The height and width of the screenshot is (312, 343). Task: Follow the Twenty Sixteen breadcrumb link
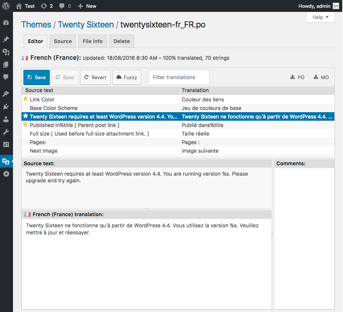pos(86,25)
